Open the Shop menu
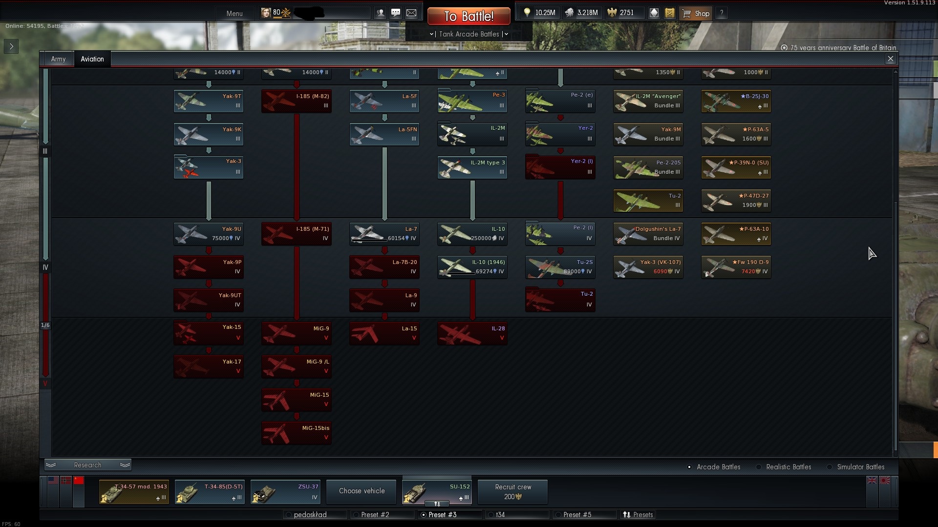The image size is (938, 527). [696, 13]
